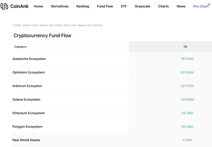
Task: Select the Solana Ecosystem category
Action: coord(26,100)
